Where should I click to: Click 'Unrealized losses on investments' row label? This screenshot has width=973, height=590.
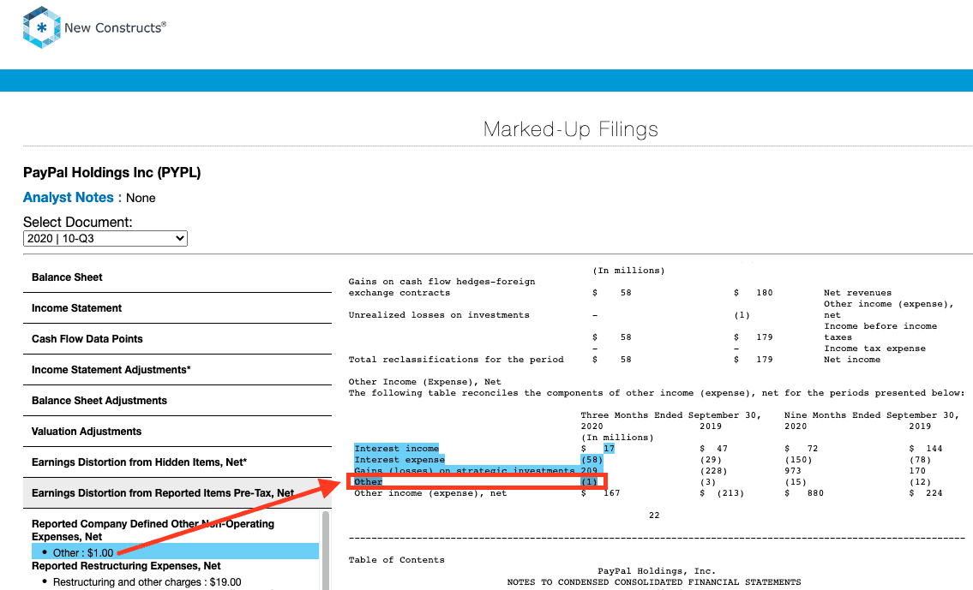click(439, 315)
